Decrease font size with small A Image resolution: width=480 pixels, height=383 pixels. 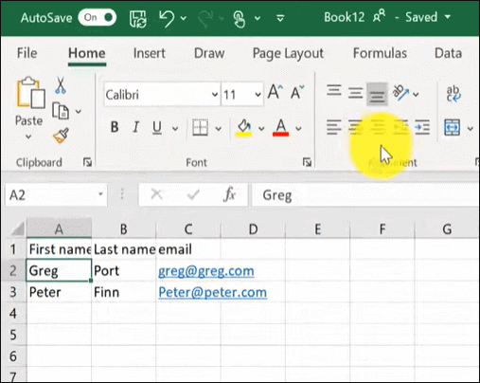(x=297, y=93)
